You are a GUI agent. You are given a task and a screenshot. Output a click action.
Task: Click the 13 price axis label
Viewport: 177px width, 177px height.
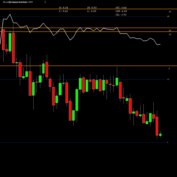point(170,30)
